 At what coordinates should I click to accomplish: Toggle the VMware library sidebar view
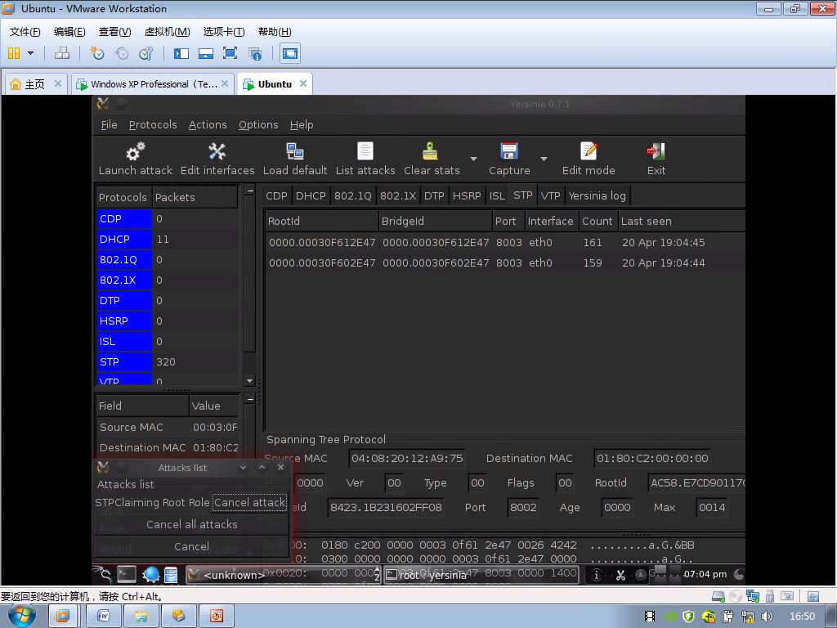coord(181,53)
